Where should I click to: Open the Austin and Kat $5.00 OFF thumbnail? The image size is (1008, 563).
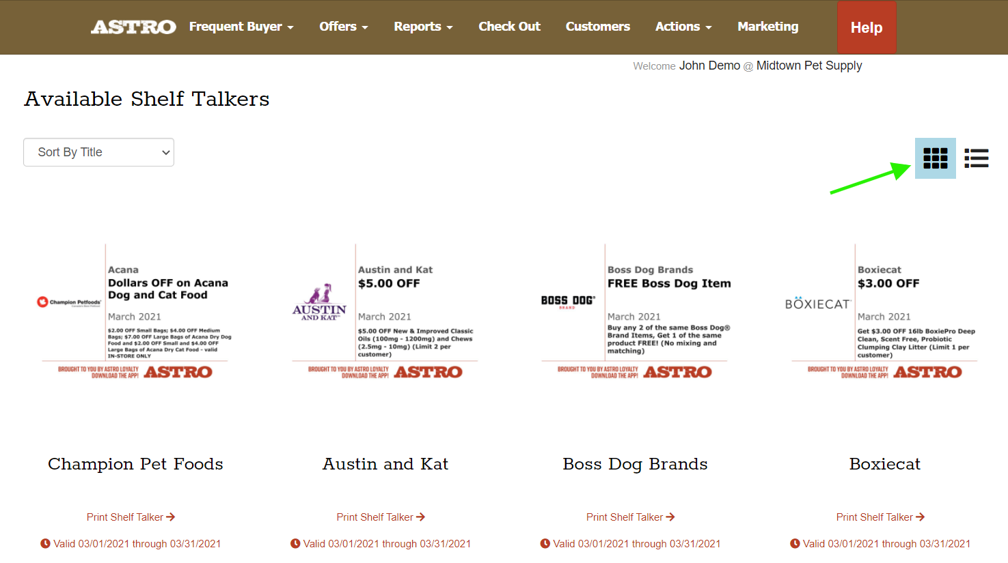point(385,313)
